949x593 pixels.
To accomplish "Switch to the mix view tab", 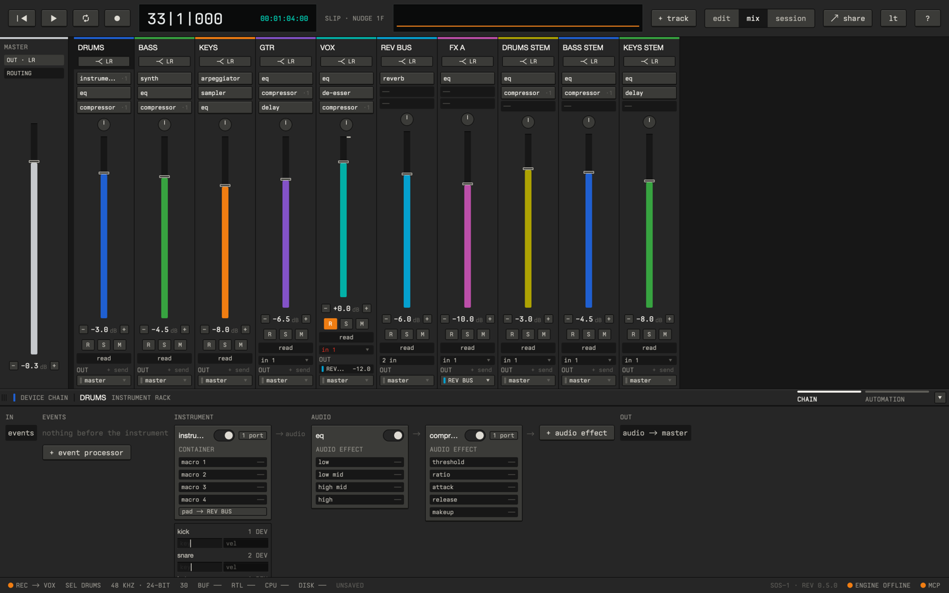I will coord(753,18).
